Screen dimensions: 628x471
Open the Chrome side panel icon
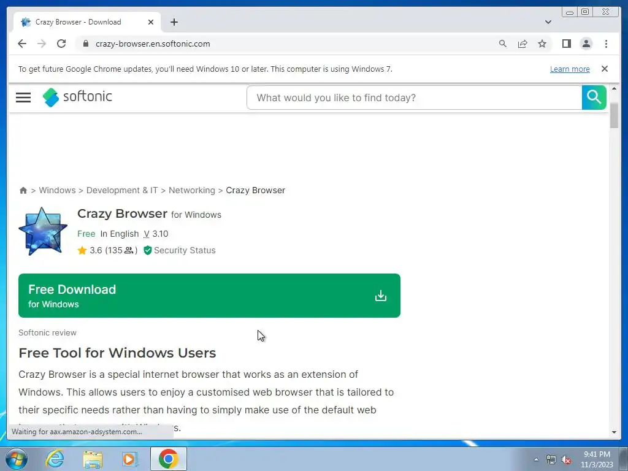point(566,44)
